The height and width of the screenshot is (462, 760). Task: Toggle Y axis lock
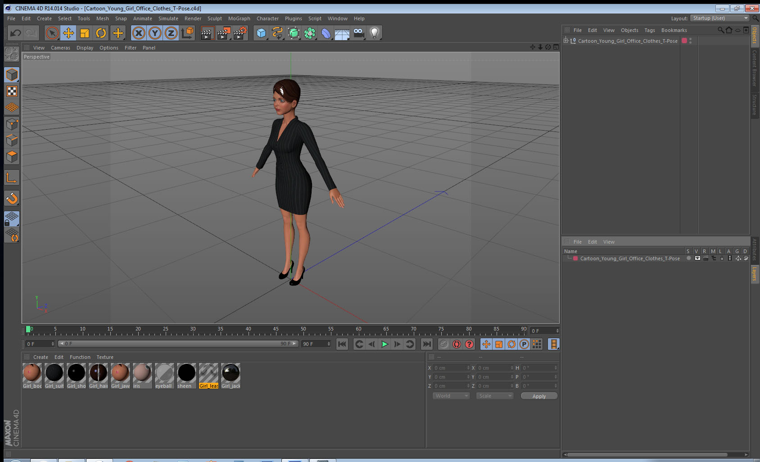[155, 33]
